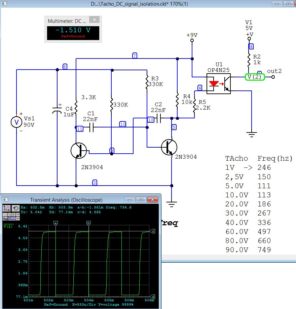
Task: Select the C4 1uF capacitor symbol
Action: pyautogui.click(x=57, y=110)
